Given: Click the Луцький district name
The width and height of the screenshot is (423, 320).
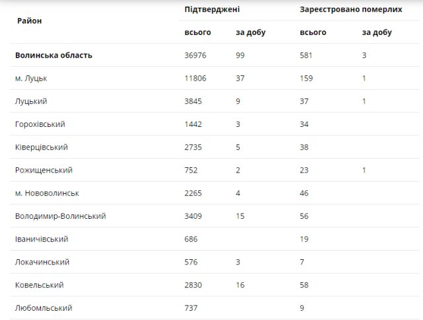Looking at the screenshot, I should [x=31, y=101].
